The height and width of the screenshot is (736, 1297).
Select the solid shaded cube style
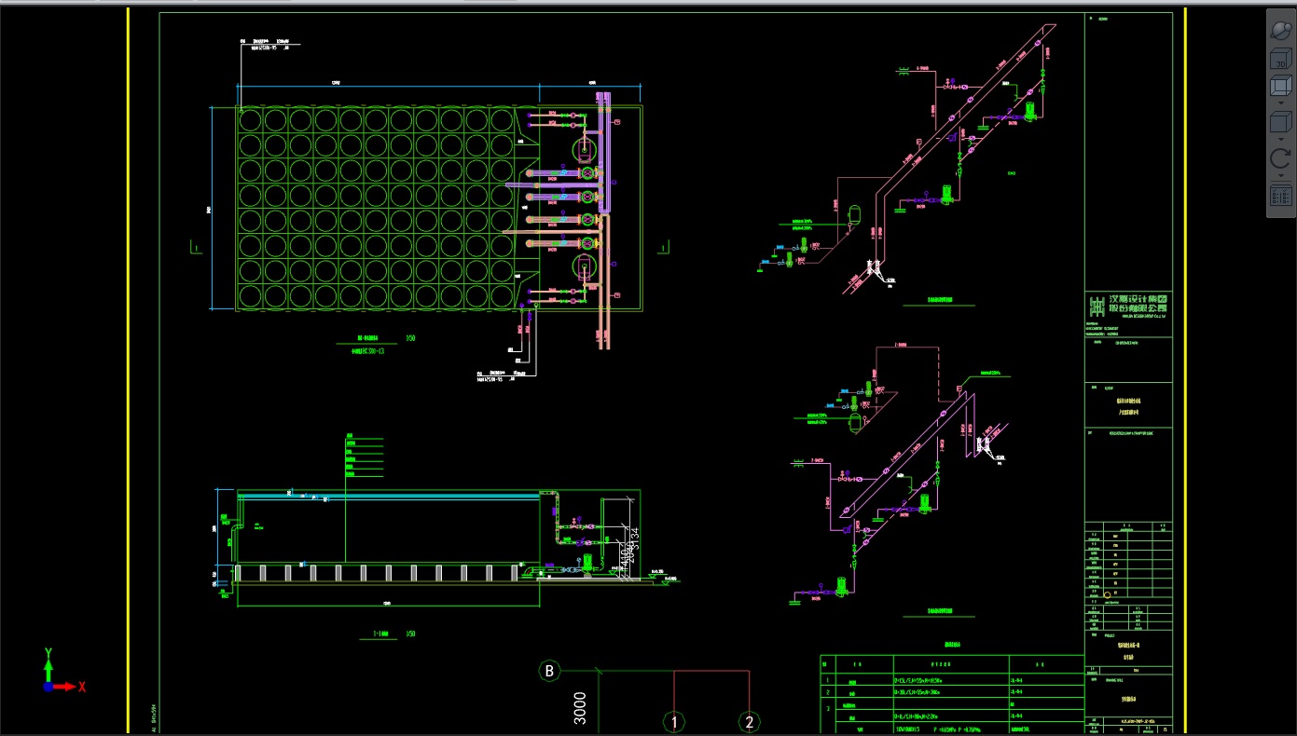1280,123
